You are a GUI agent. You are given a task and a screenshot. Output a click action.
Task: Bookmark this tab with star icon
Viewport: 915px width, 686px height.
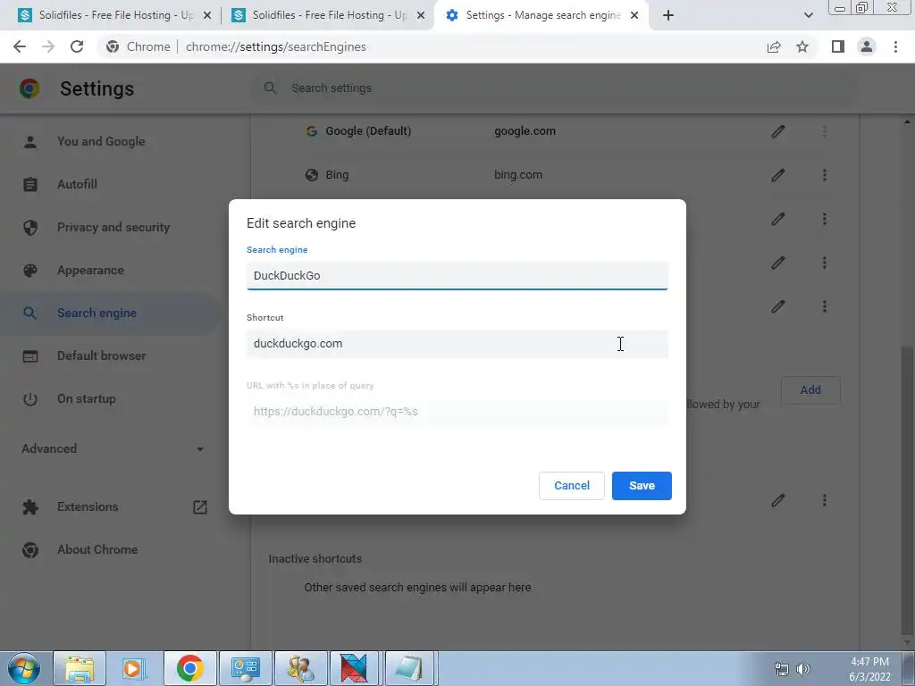[x=802, y=46]
